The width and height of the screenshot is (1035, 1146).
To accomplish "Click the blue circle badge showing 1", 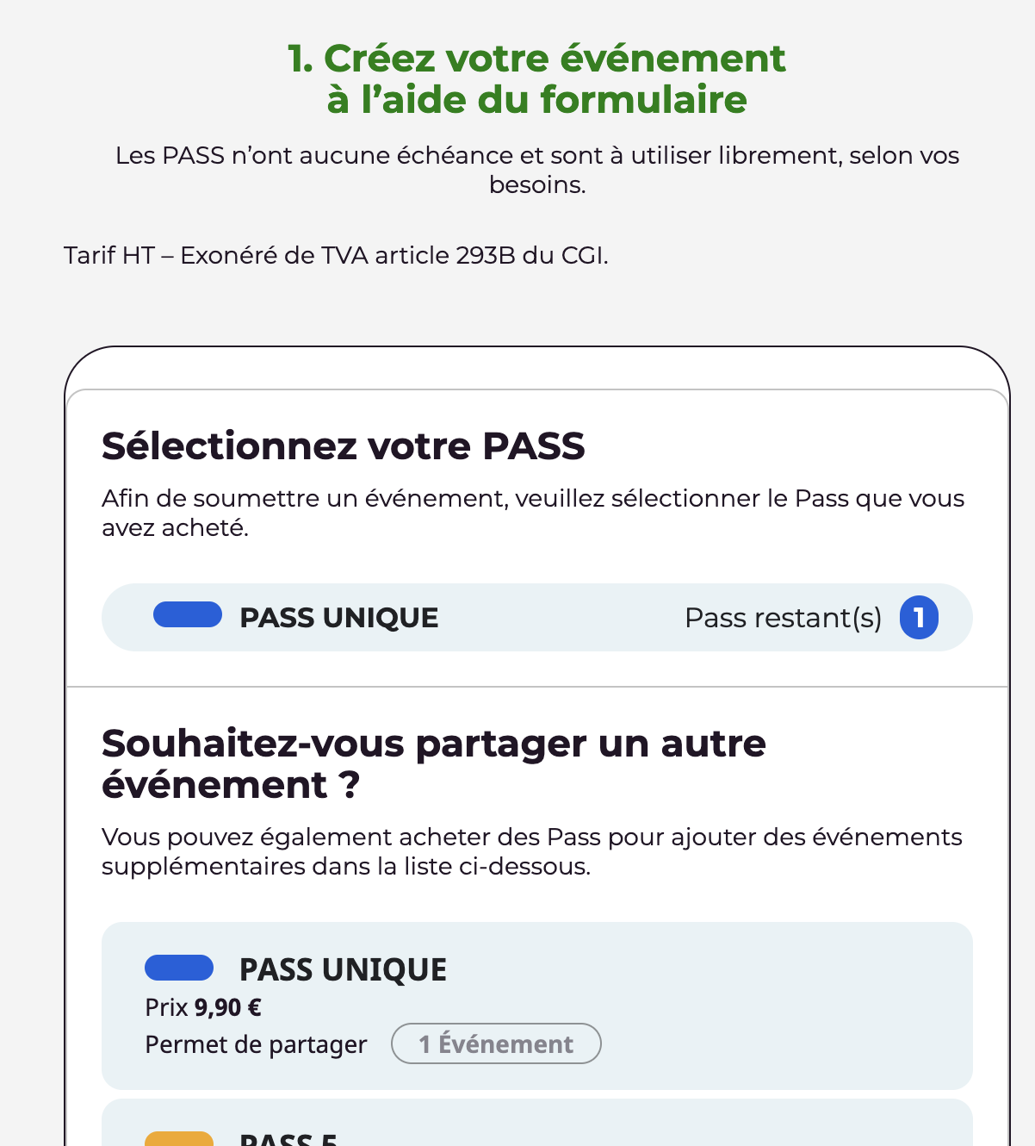I will (x=919, y=617).
